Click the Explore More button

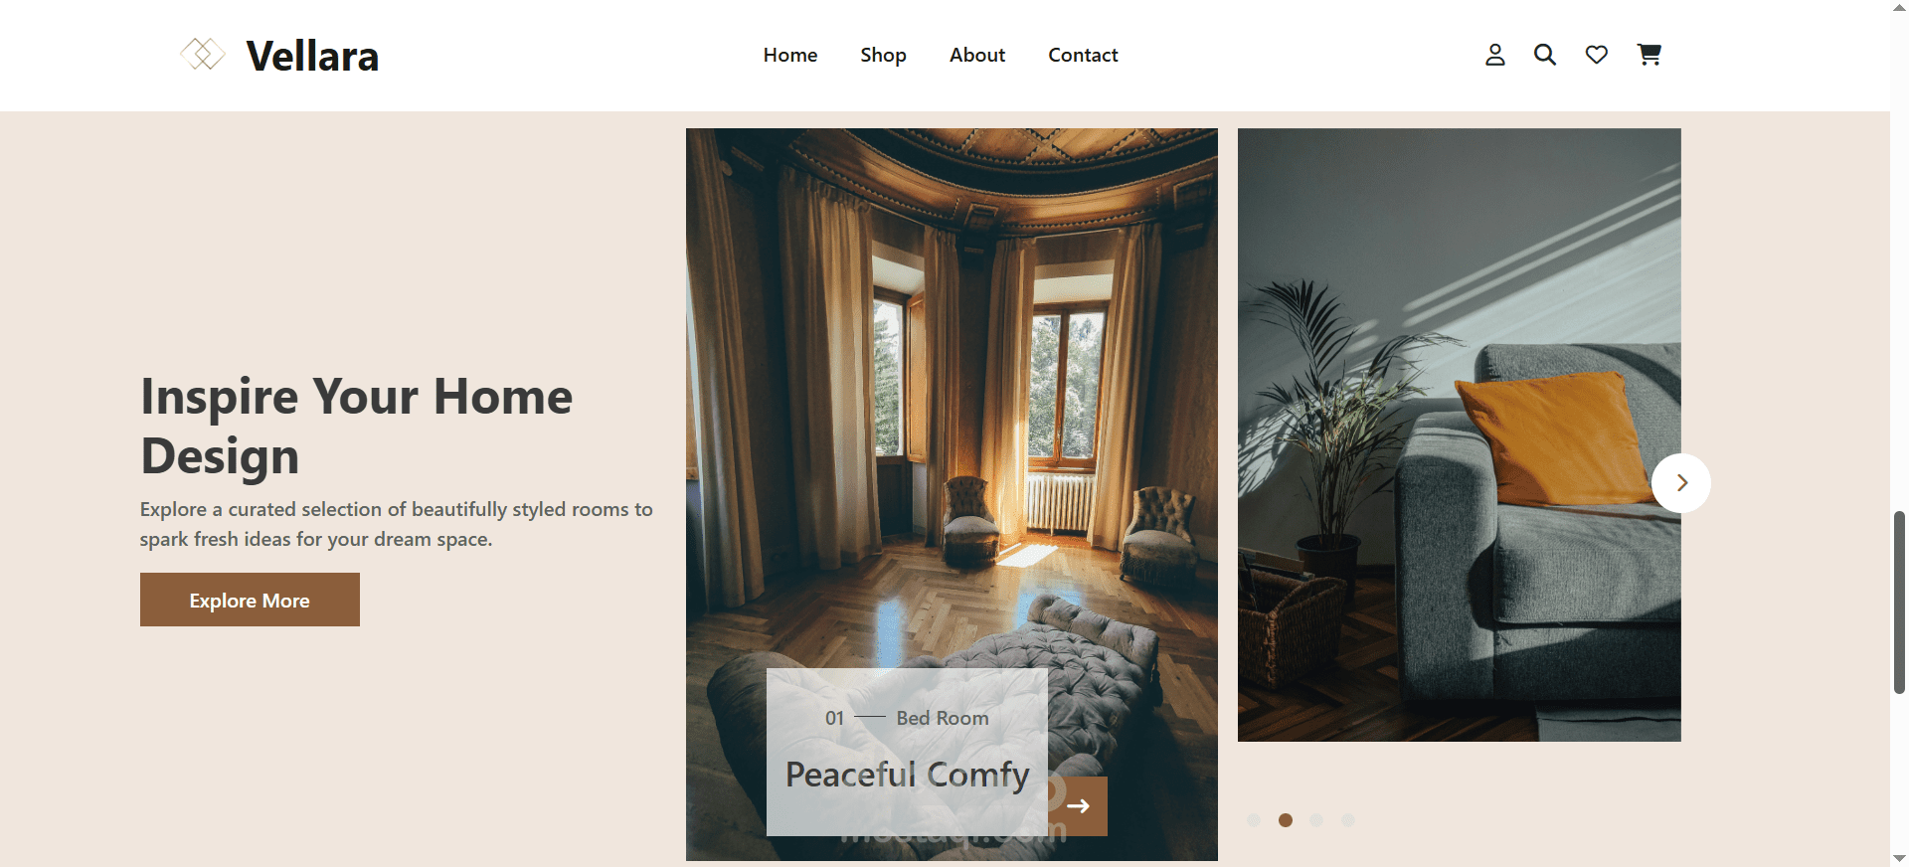click(250, 600)
